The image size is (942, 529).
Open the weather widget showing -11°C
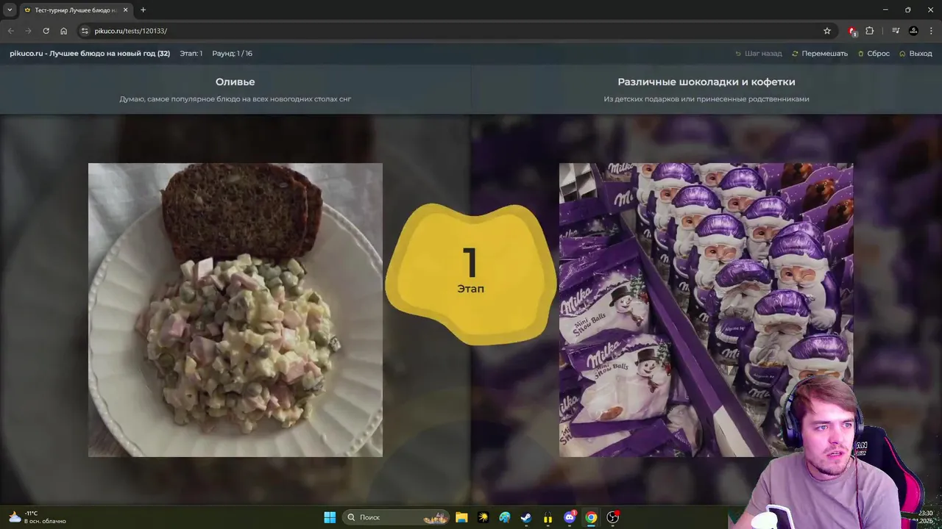click(x=37, y=517)
